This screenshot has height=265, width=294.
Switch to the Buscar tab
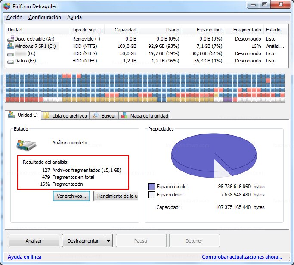[104, 115]
